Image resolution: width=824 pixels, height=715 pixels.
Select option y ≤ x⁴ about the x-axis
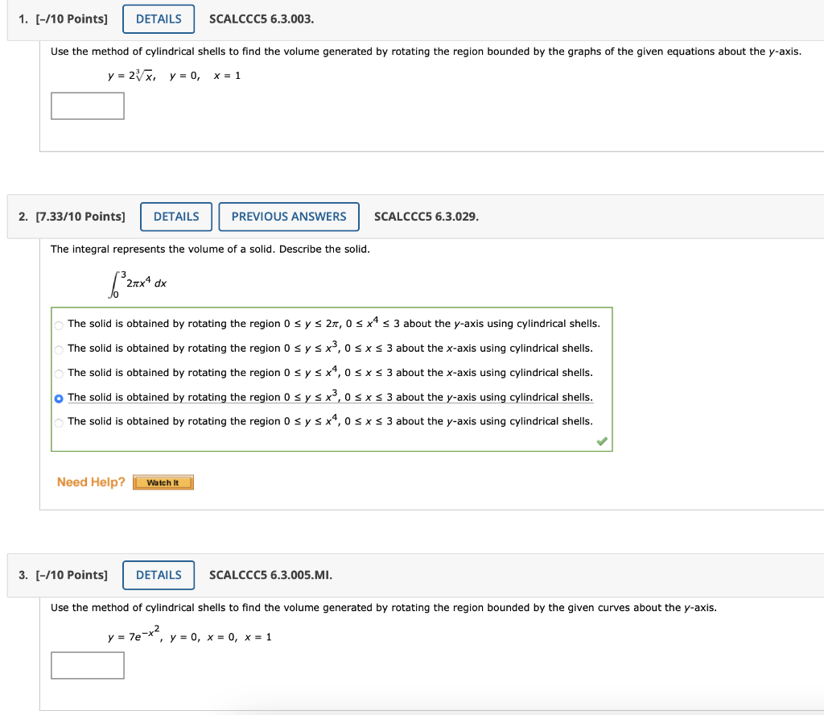pyautogui.click(x=58, y=373)
